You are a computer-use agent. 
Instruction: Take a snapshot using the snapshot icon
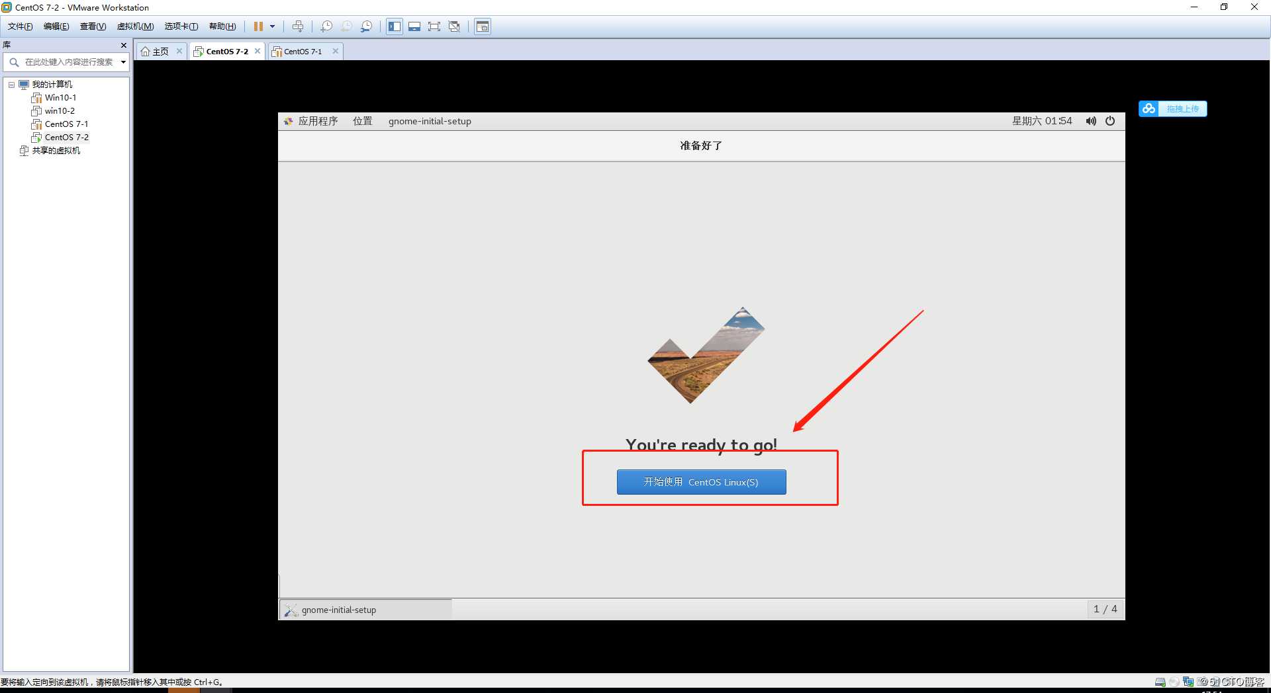326,26
